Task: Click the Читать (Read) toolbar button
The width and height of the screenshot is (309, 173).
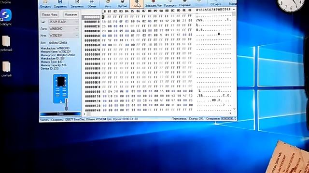Action: pyautogui.click(x=137, y=4)
